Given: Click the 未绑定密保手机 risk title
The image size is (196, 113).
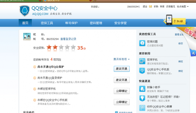Looking at the screenshot, I should pos(47,89).
